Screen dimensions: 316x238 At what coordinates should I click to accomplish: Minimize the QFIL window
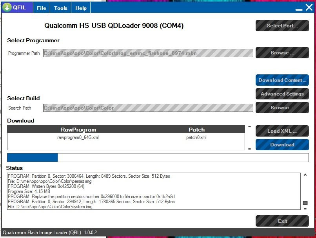pos(299,9)
